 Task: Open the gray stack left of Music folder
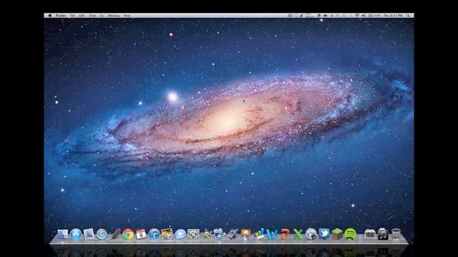click(x=370, y=234)
